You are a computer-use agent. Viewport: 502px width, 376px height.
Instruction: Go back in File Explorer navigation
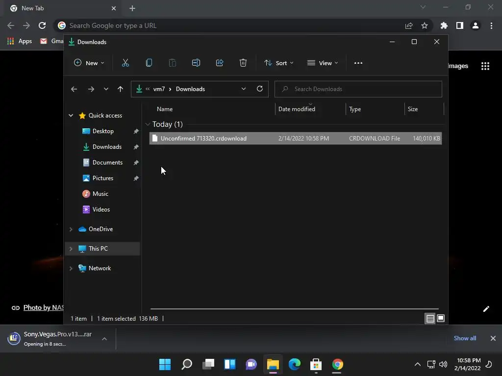74,89
